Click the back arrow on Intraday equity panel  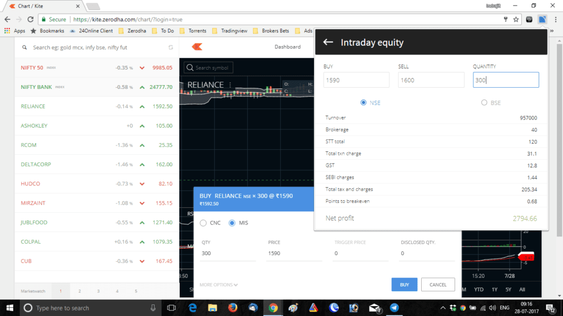pyautogui.click(x=328, y=42)
